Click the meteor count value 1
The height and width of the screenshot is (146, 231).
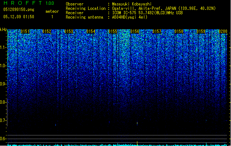click(x=52, y=17)
